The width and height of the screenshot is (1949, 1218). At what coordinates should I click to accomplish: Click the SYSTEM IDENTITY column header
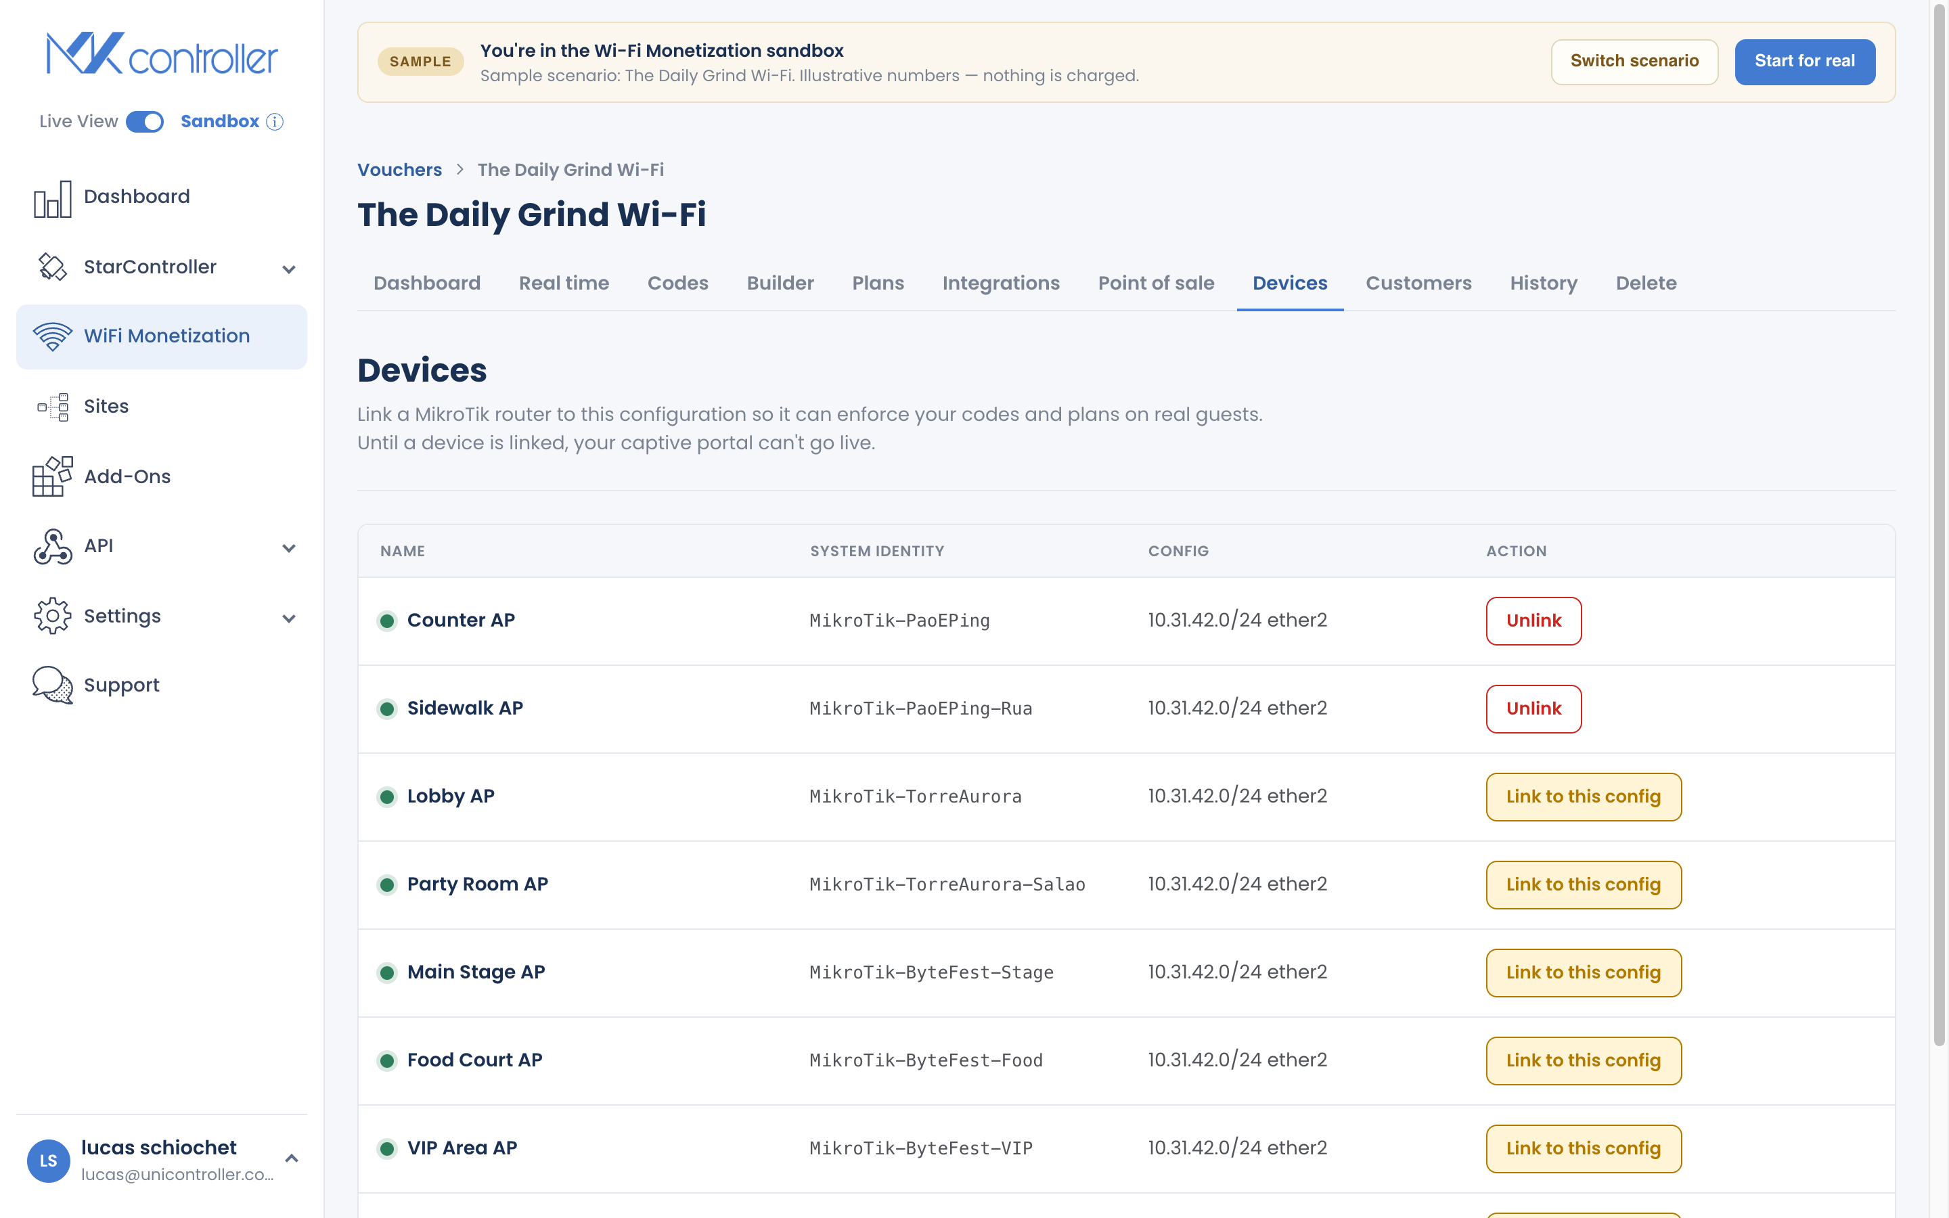tap(877, 551)
